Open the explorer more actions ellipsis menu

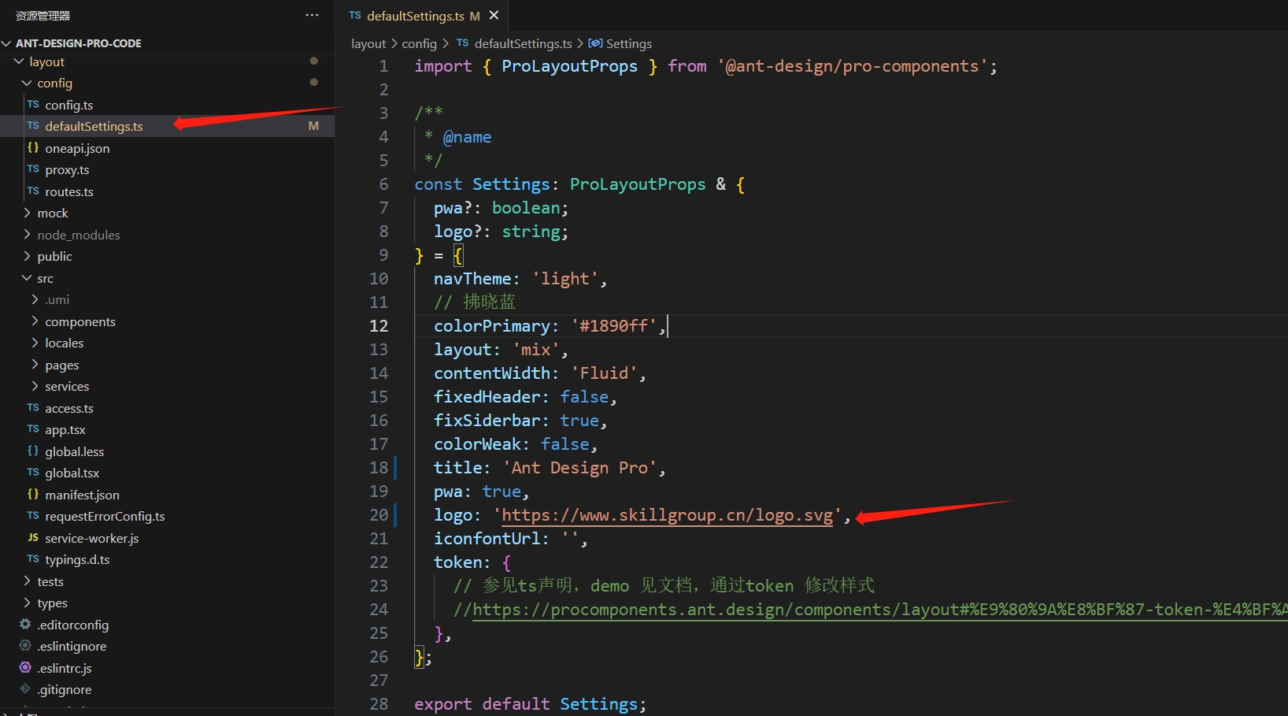coord(312,15)
